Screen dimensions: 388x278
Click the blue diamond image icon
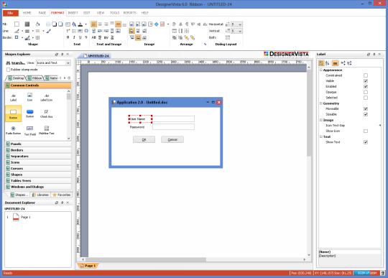click(157, 24)
